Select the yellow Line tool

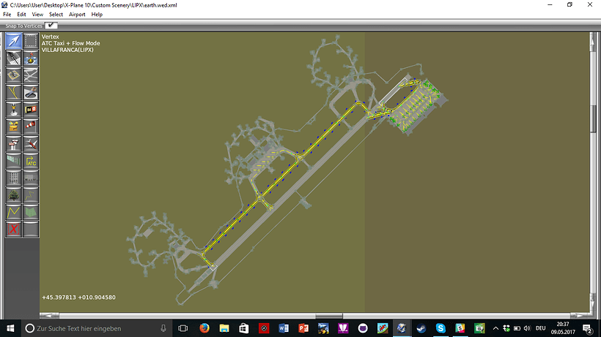13,213
